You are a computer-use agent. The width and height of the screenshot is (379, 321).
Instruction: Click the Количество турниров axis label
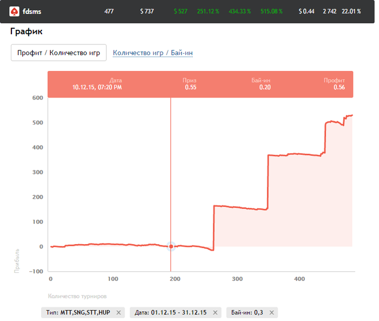pyautogui.click(x=77, y=296)
